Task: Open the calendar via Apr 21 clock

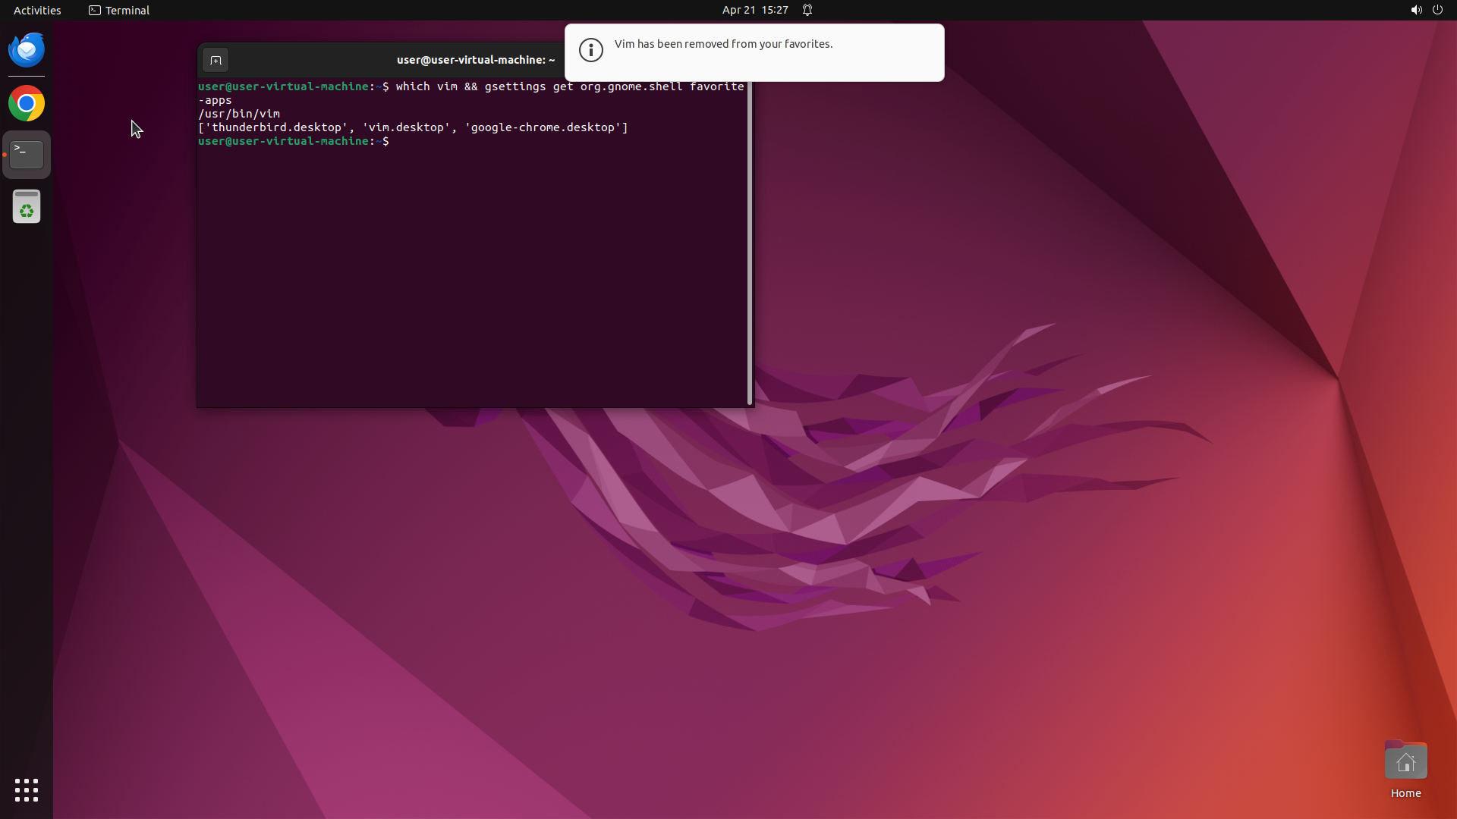Action: (x=754, y=10)
